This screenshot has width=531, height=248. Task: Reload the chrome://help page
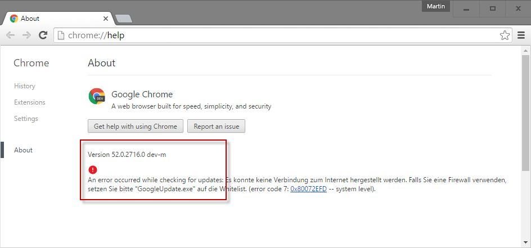[43, 35]
